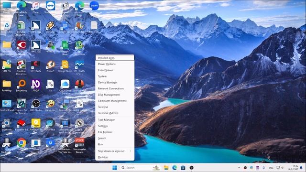Open the notification bell
The width and height of the screenshot is (306, 172).
click(302, 168)
